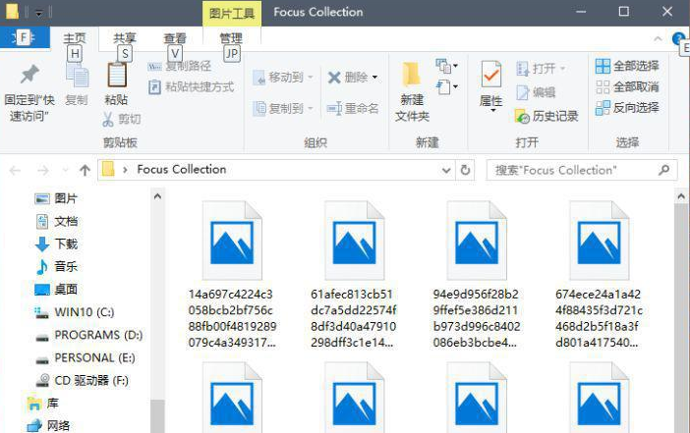Viewport: 690px width, 433px height.
Task: Click the 删除 delete X icon
Action: [x=334, y=78]
